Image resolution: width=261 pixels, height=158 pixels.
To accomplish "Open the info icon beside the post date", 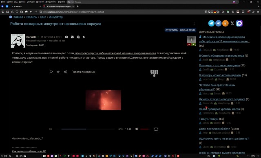I will coord(66,37).
